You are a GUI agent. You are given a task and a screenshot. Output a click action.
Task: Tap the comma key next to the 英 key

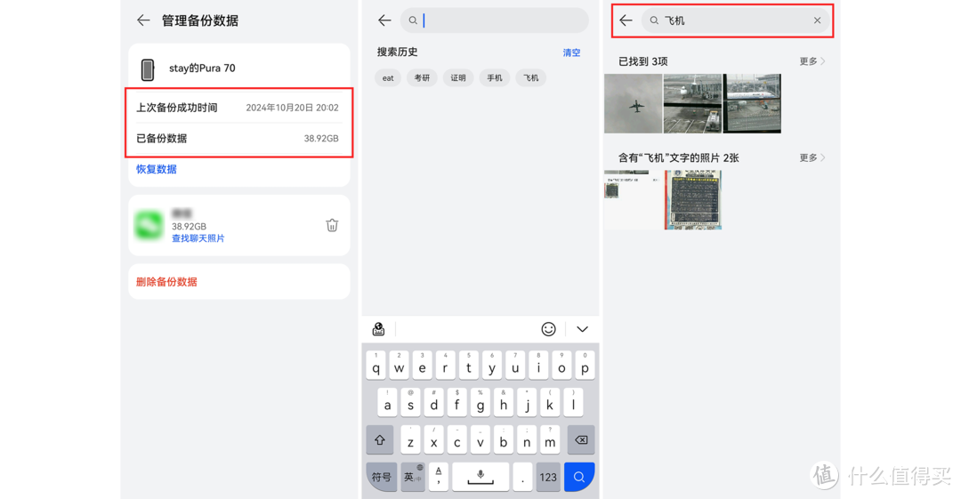coord(438,477)
